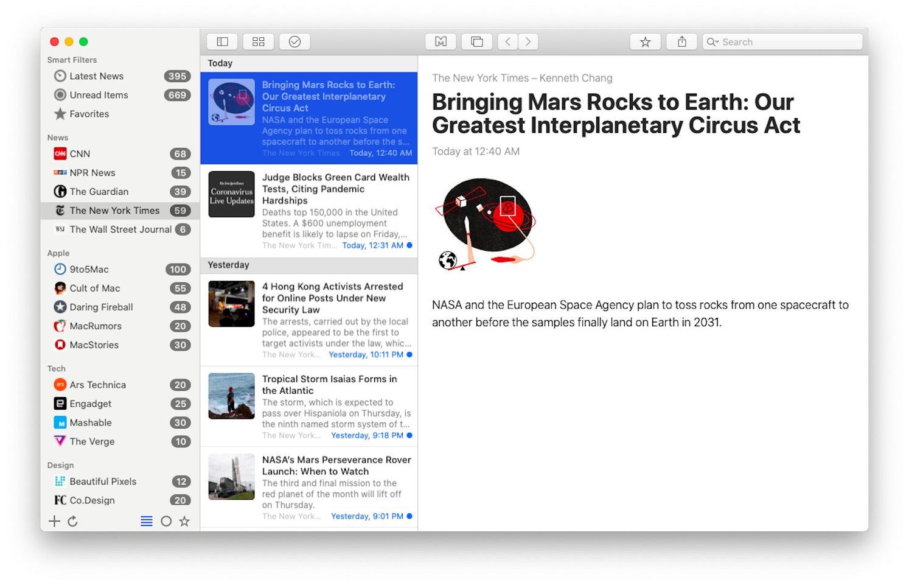Screen dimensions: 909x585
Task: Select the Daring Fireball feed
Action: [101, 307]
